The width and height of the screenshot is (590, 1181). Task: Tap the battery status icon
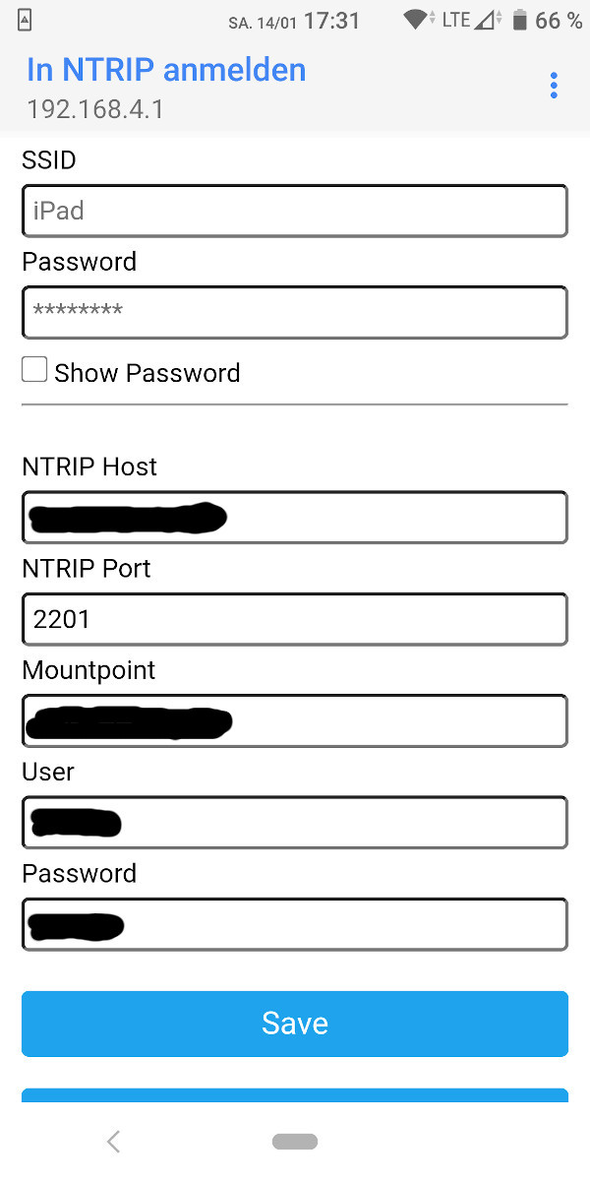tap(520, 20)
